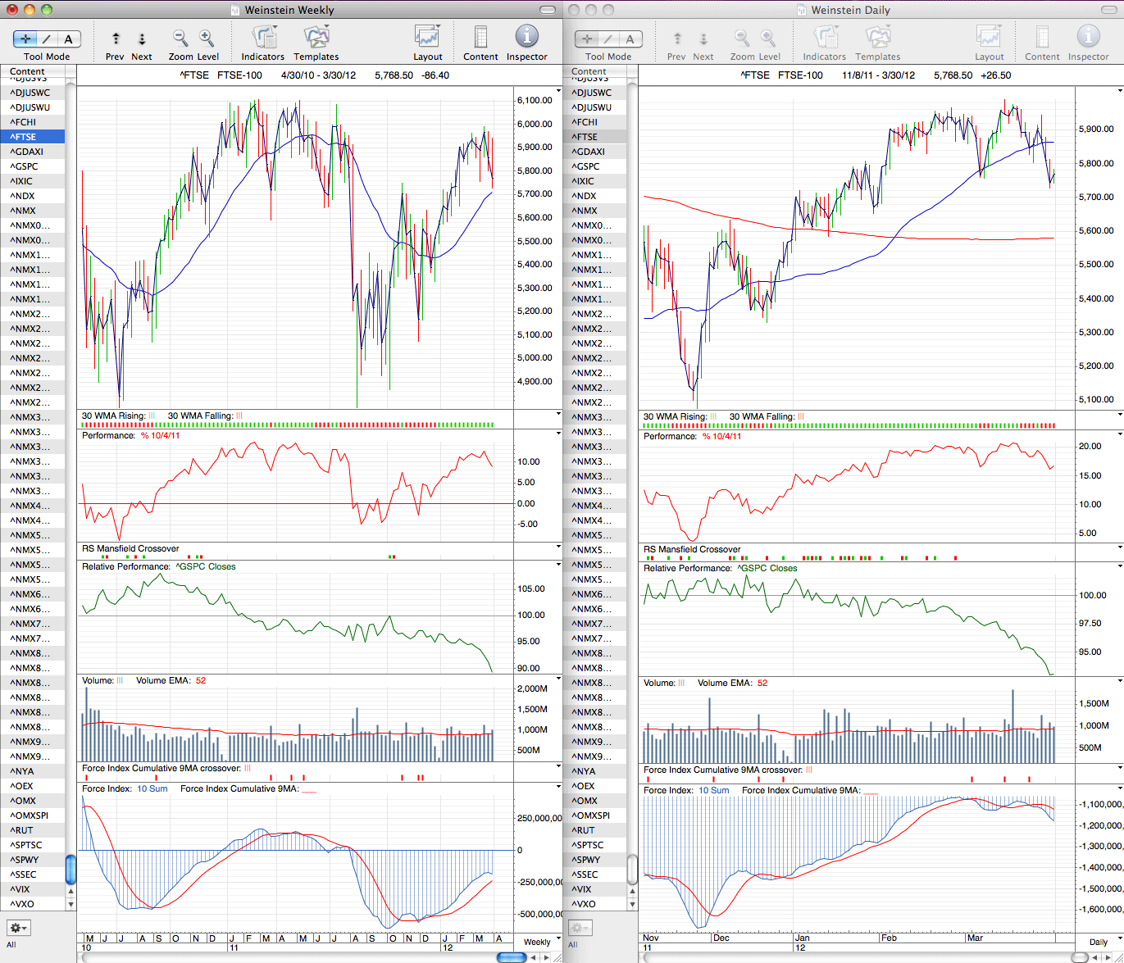Select ^SSEC in Weinstein Daily list

pyautogui.click(x=594, y=874)
